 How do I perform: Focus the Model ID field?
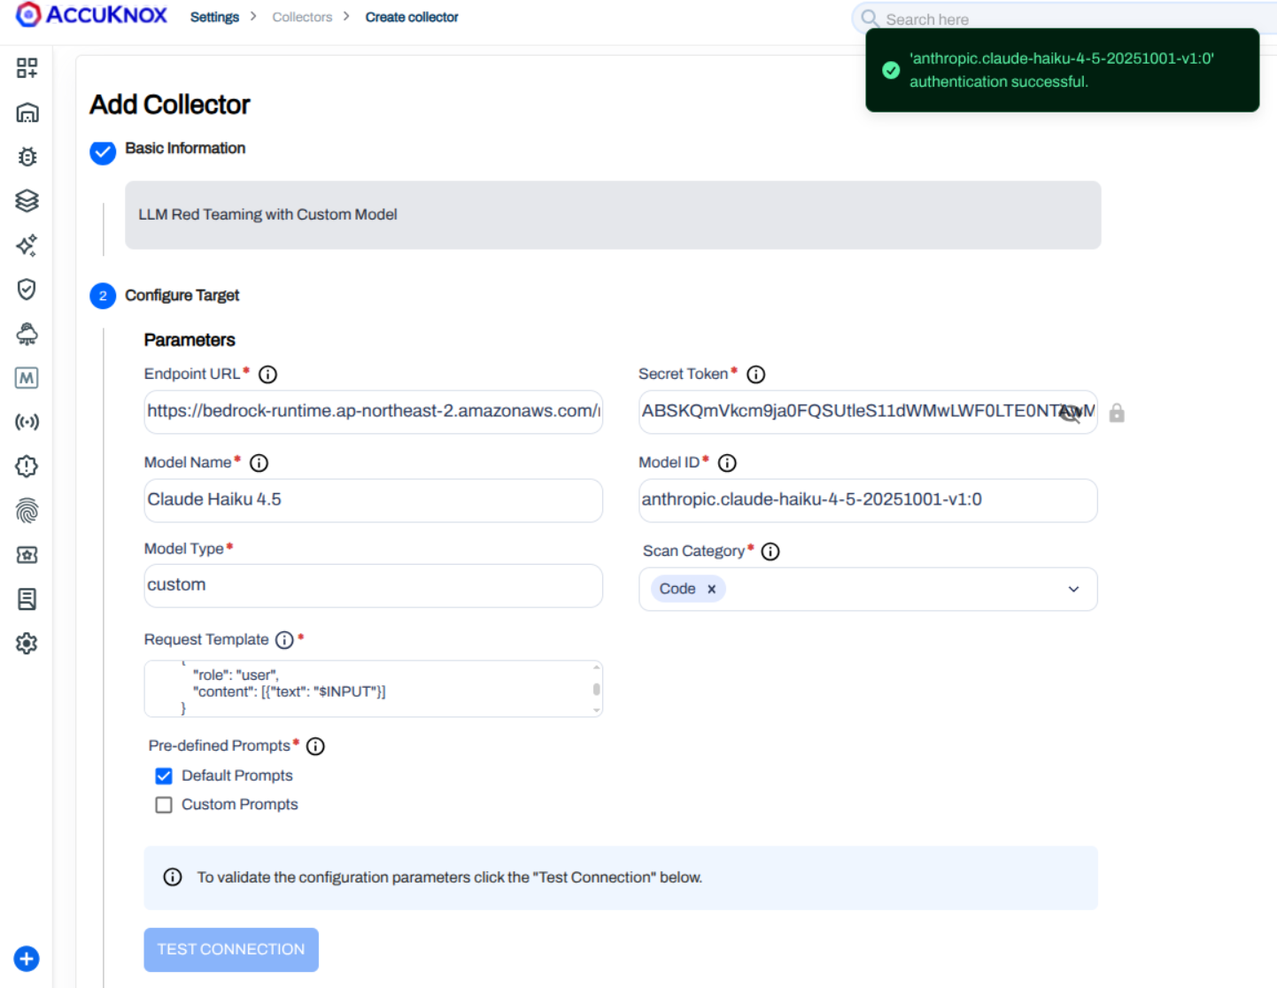[868, 500]
